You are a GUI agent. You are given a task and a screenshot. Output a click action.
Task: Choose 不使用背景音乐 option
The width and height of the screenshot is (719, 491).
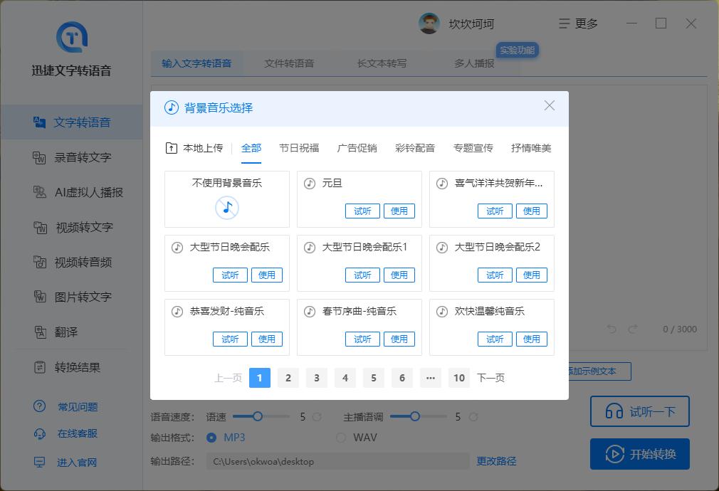coord(226,199)
